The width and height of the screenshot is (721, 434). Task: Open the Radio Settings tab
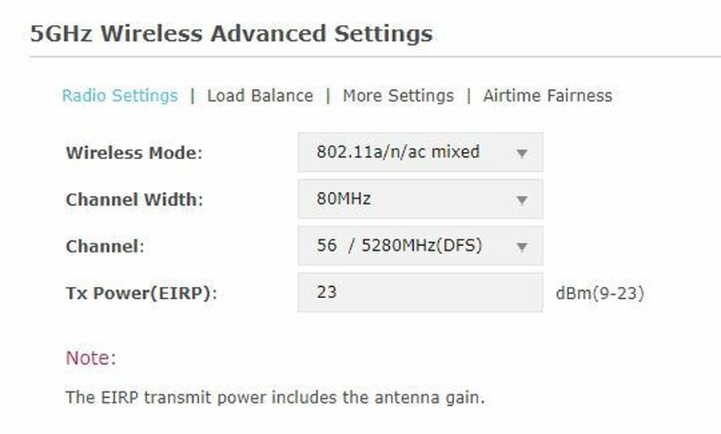pos(120,96)
